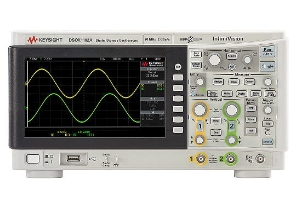Select the InfiniiVision label
Viewport: 296px width, 214px height.
point(228,39)
